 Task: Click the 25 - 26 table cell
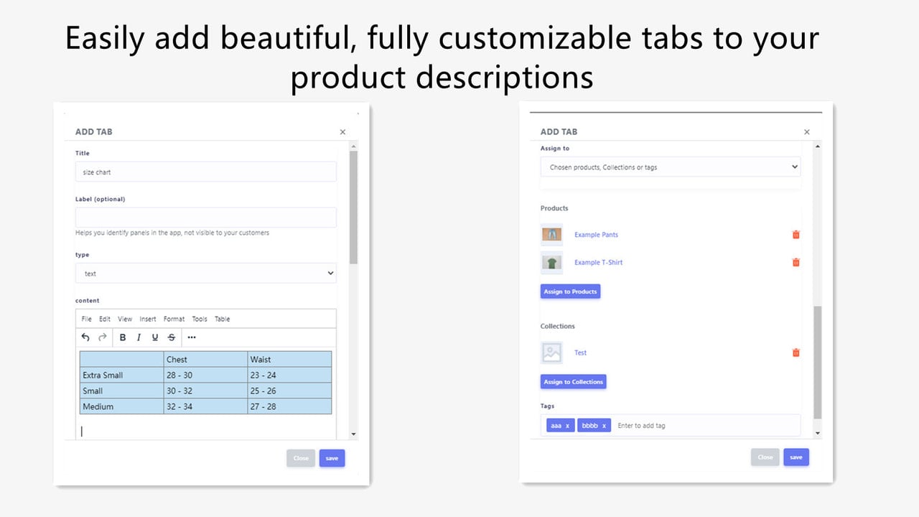tap(289, 391)
